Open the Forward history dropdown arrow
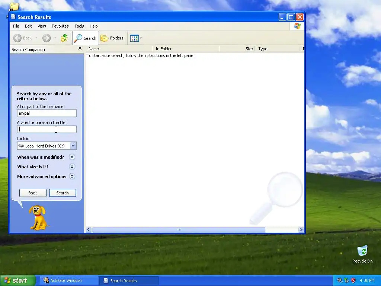The width and height of the screenshot is (381, 286). (x=55, y=38)
